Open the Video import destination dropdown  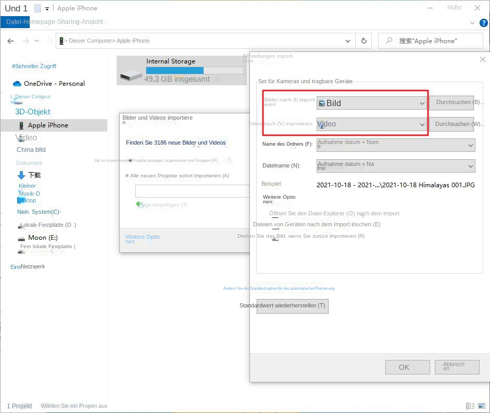(x=372, y=124)
